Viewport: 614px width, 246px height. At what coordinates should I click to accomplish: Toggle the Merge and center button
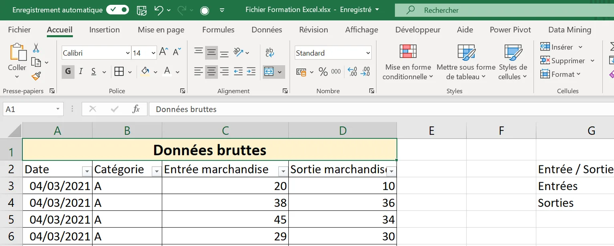coord(269,71)
